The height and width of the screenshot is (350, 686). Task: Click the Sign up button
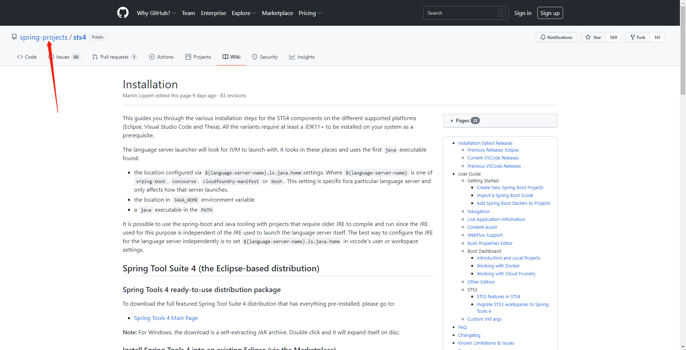click(550, 13)
